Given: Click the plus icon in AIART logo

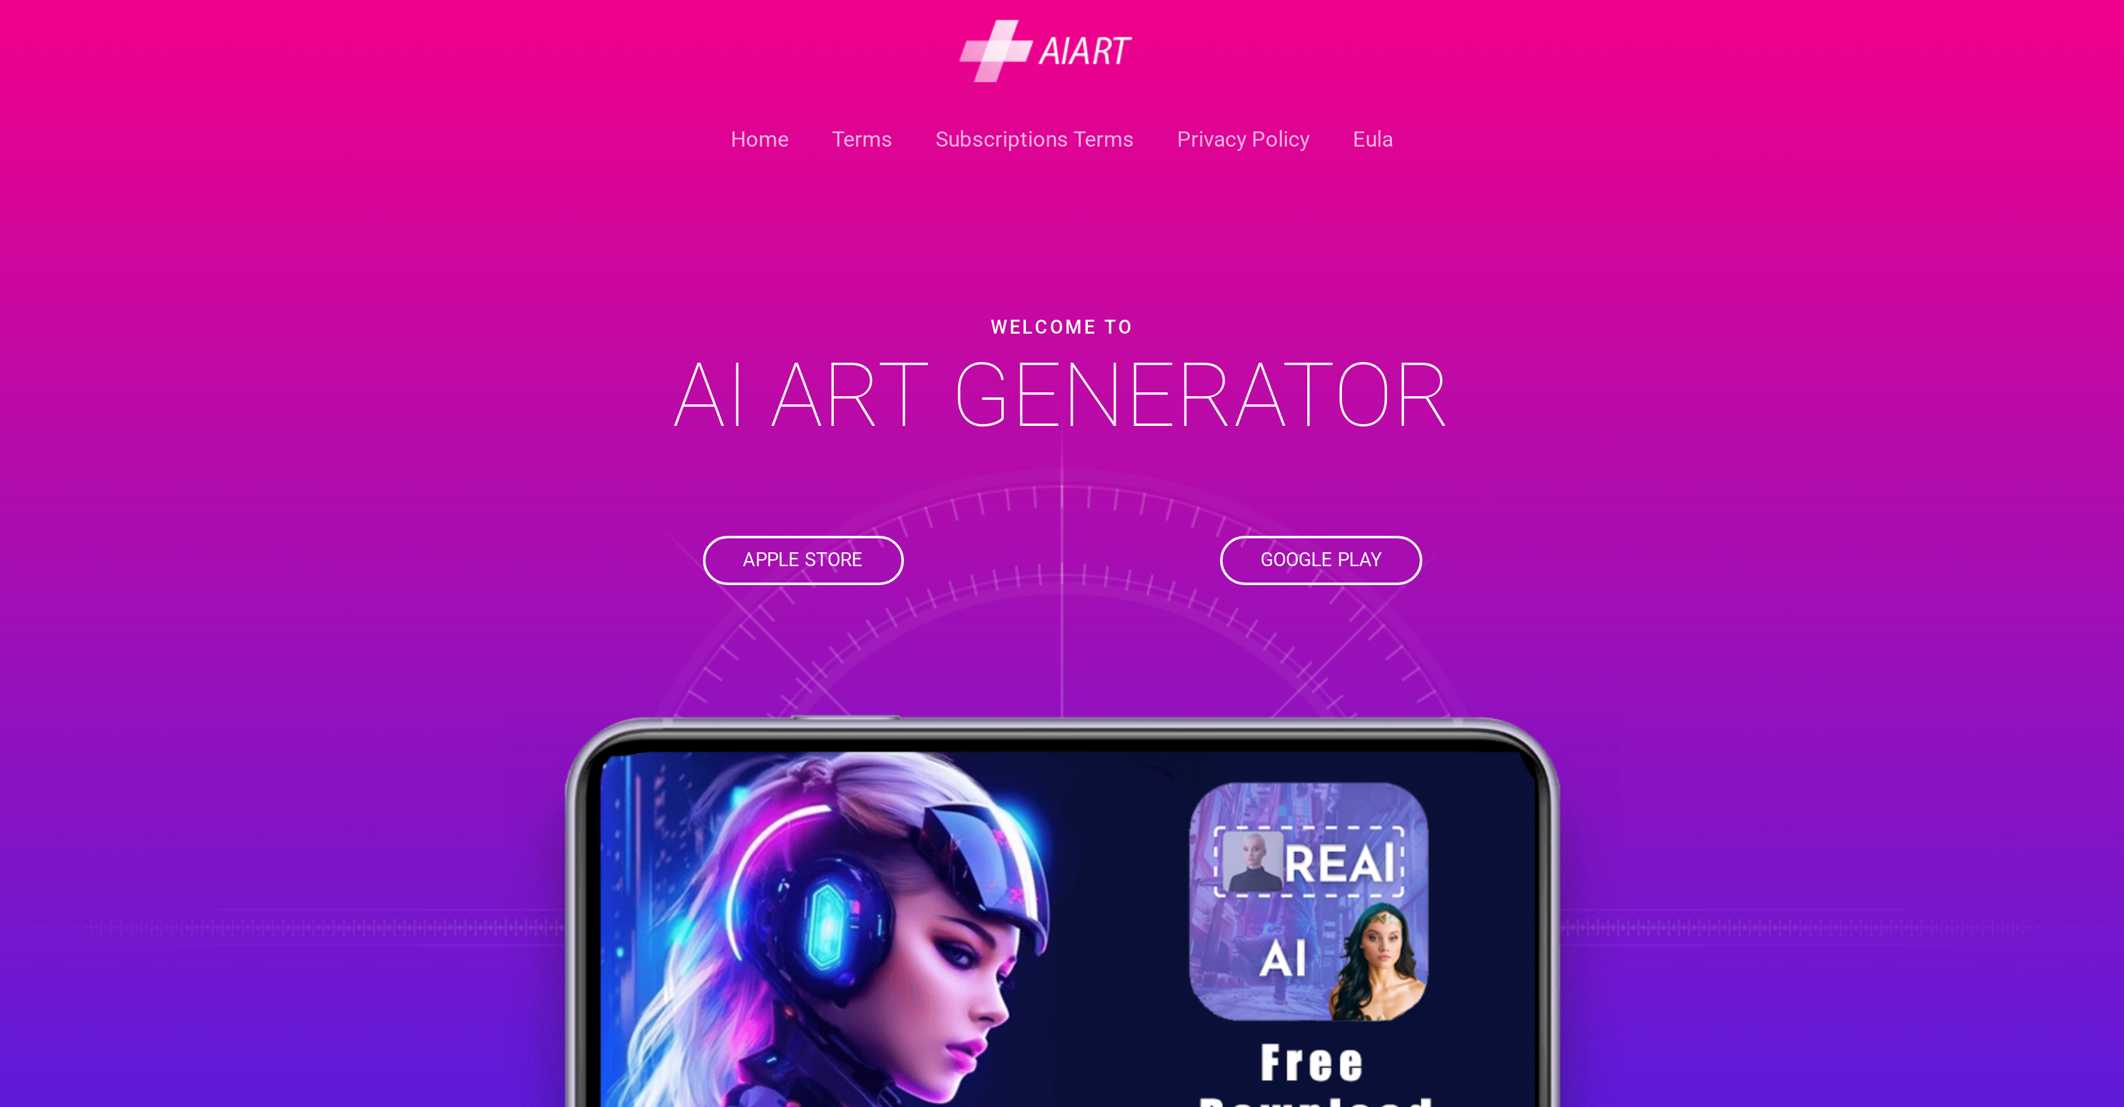Looking at the screenshot, I should click(993, 49).
